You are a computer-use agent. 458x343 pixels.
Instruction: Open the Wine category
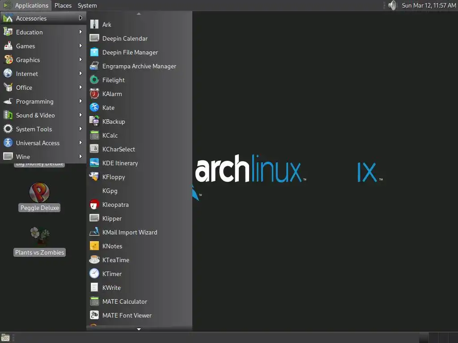(43, 157)
